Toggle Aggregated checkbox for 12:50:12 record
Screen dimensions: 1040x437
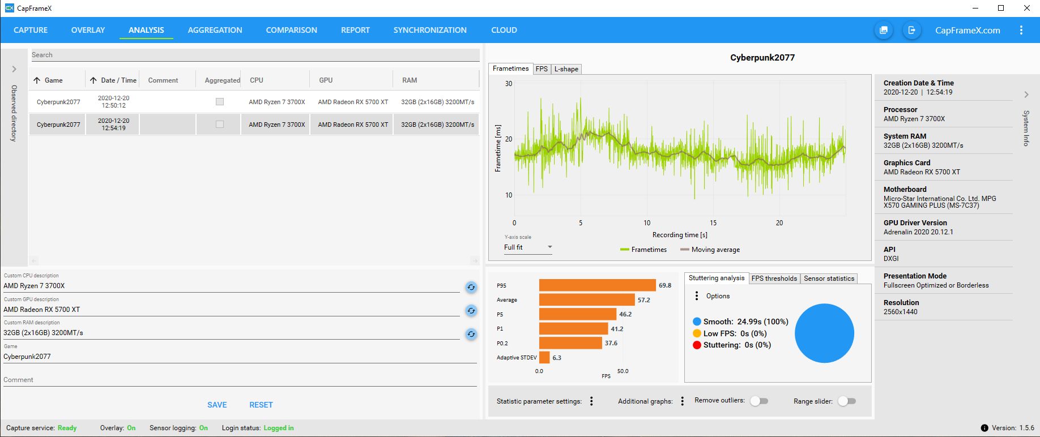coord(220,102)
